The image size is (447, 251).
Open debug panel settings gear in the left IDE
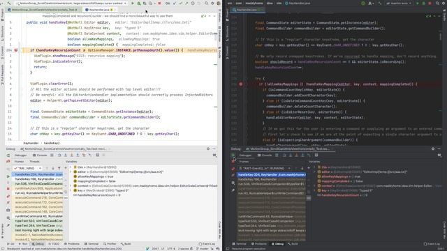point(208,149)
